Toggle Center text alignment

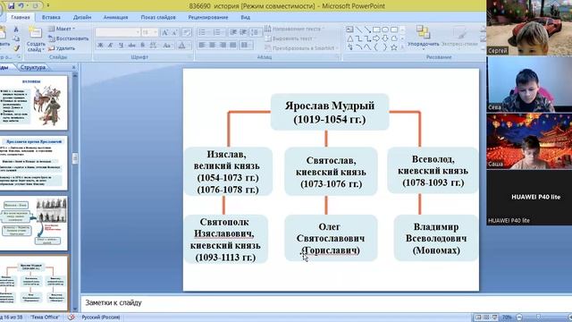click(213, 45)
